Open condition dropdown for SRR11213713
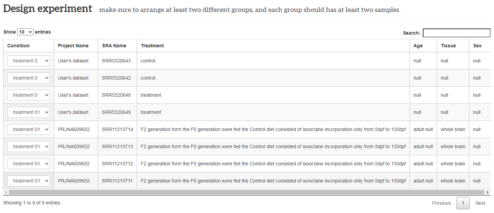The width and height of the screenshot is (494, 213). 29,146
